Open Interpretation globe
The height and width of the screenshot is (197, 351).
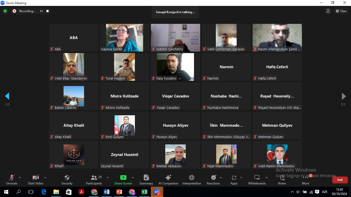pyautogui.click(x=192, y=180)
